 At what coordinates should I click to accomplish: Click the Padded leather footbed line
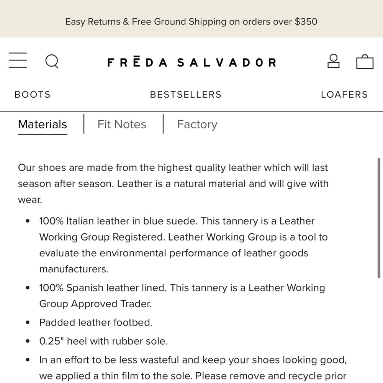[x=96, y=322]
